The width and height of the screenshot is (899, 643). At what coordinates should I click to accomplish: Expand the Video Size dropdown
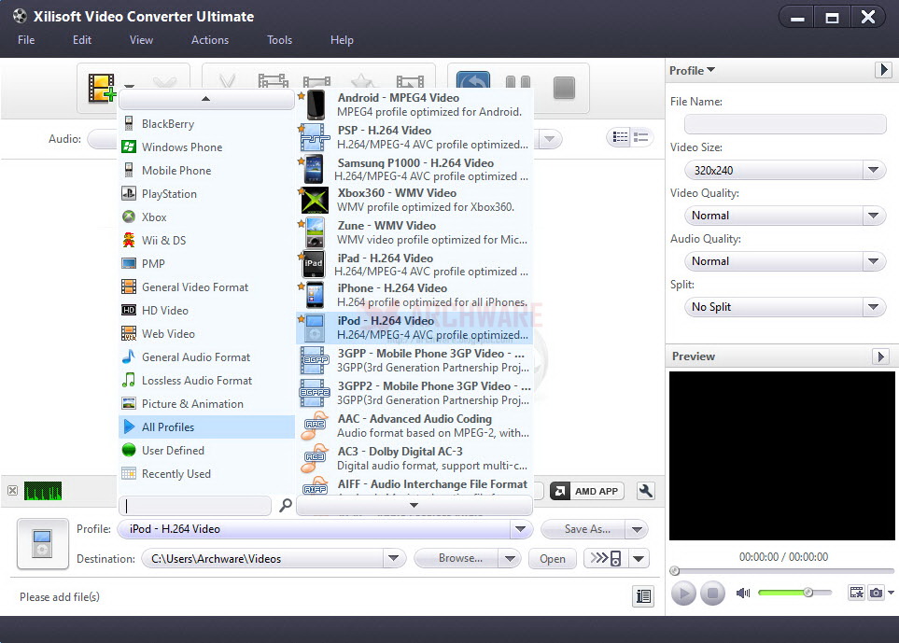click(873, 170)
